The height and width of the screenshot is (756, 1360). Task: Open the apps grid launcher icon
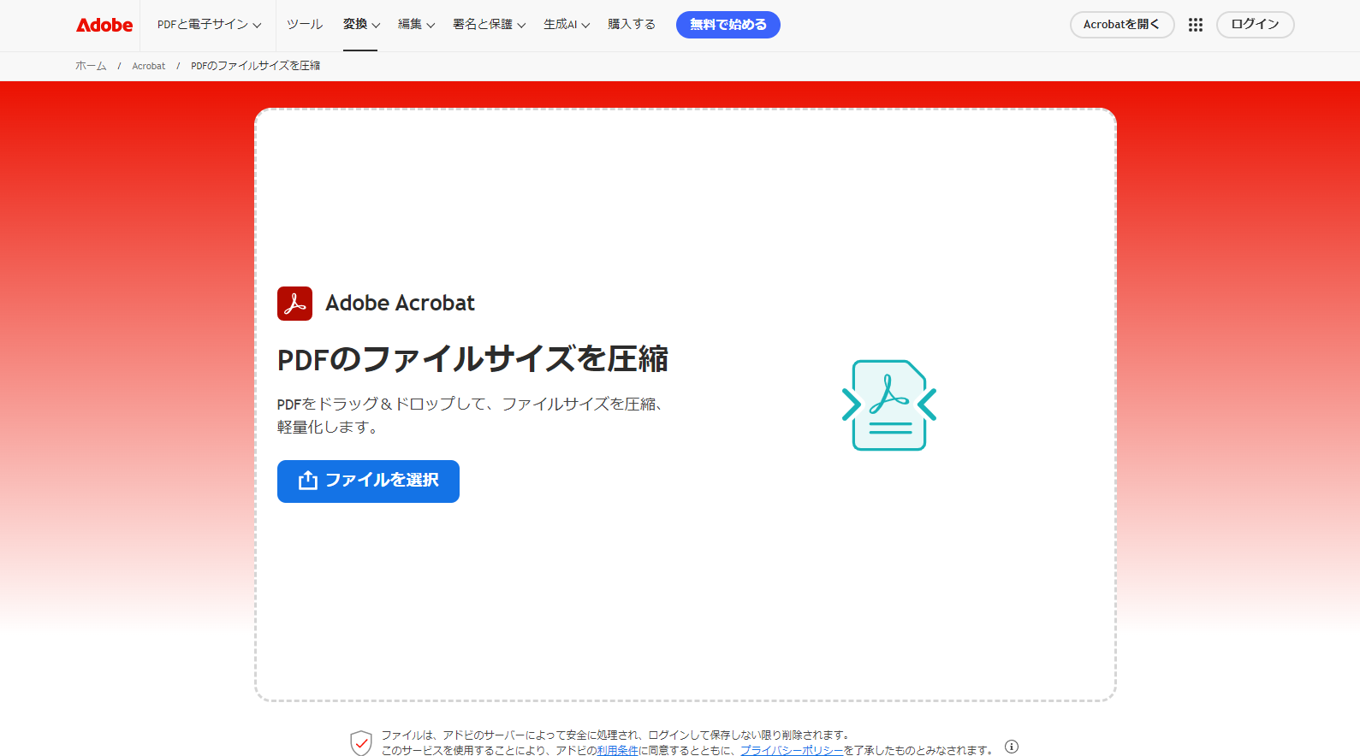1196,25
